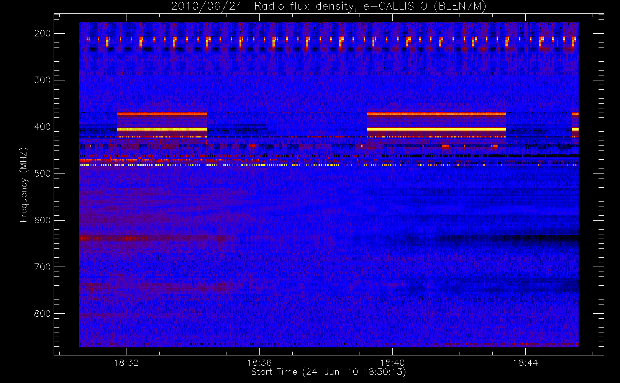Click the 700 frequency tick label
This screenshot has width=620, height=383.
pos(43,267)
